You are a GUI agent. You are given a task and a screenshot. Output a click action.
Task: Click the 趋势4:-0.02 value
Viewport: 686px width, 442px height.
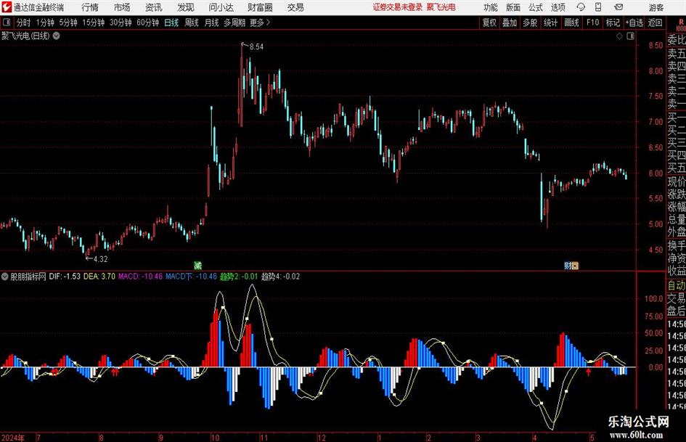coord(280,277)
